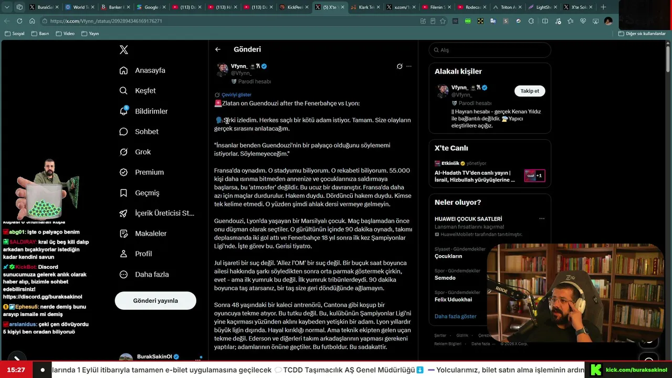Open the BurakSakinOl account switcher
Image resolution: width=672 pixels, height=378 pixels.
pos(160,358)
